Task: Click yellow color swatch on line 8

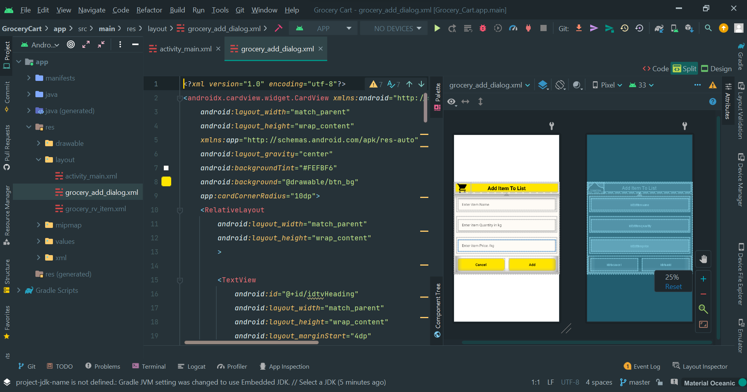Action: [166, 181]
